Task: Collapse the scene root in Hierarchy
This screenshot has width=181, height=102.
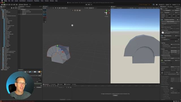Action: point(21,9)
